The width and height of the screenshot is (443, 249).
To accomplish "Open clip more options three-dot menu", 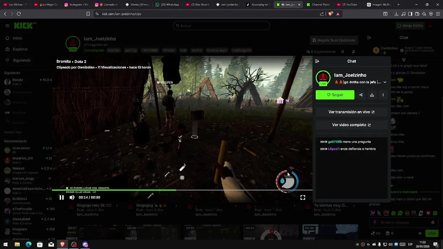I will click(x=383, y=95).
